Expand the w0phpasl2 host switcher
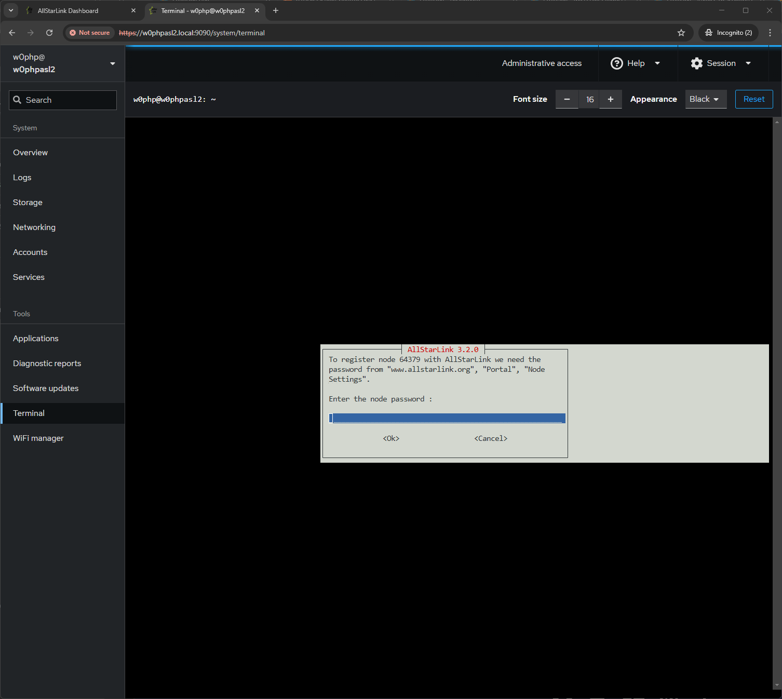Viewport: 782px width, 699px height. 113,63
